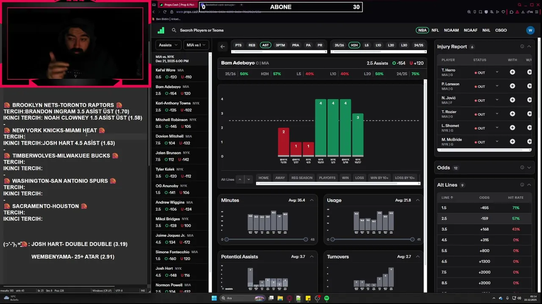Add T. Rozier to WITH filter
The width and height of the screenshot is (542, 304).
512,114
